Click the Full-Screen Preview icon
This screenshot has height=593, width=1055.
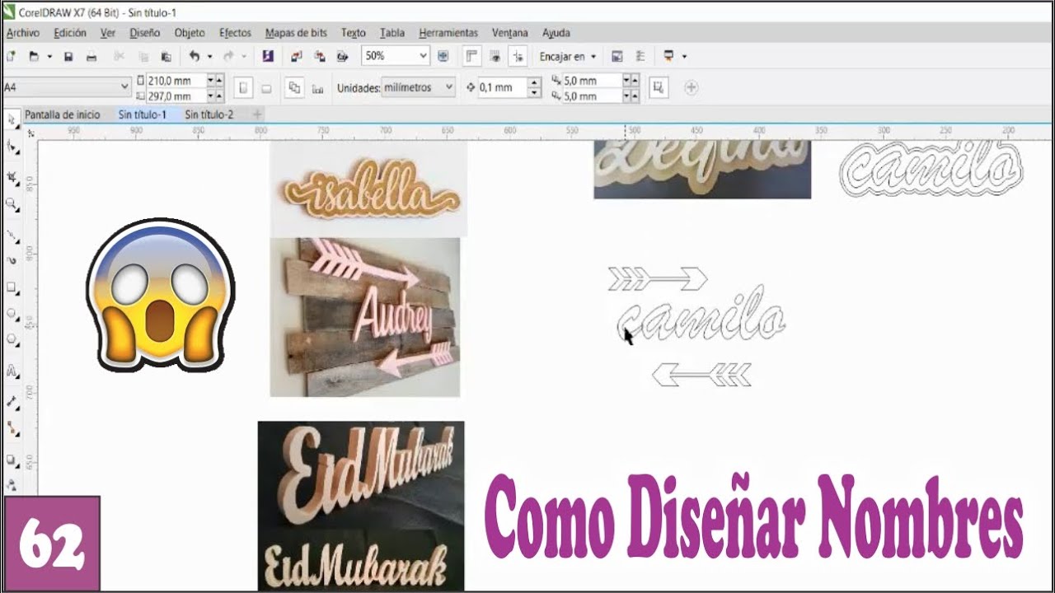pyautogui.click(x=443, y=56)
